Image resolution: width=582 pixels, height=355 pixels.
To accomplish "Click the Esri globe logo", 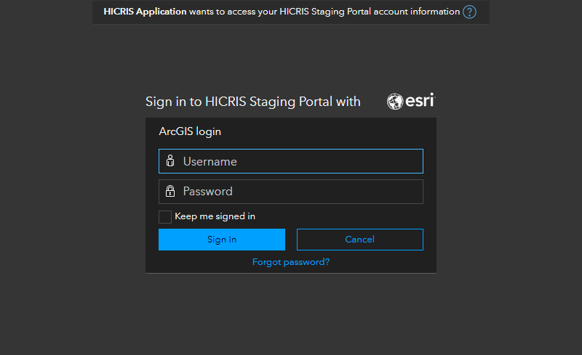I will click(x=410, y=101).
